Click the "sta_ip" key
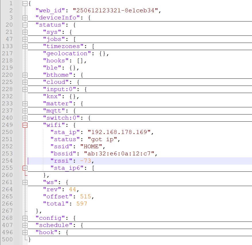Image resolution: width=252 pixels, height=245 pixels. click(x=65, y=132)
